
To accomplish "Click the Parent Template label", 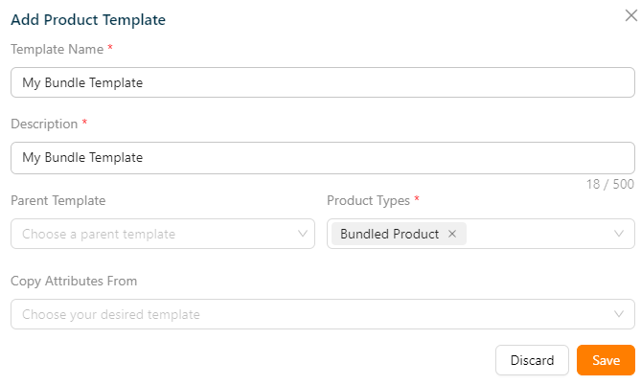I will point(58,200).
